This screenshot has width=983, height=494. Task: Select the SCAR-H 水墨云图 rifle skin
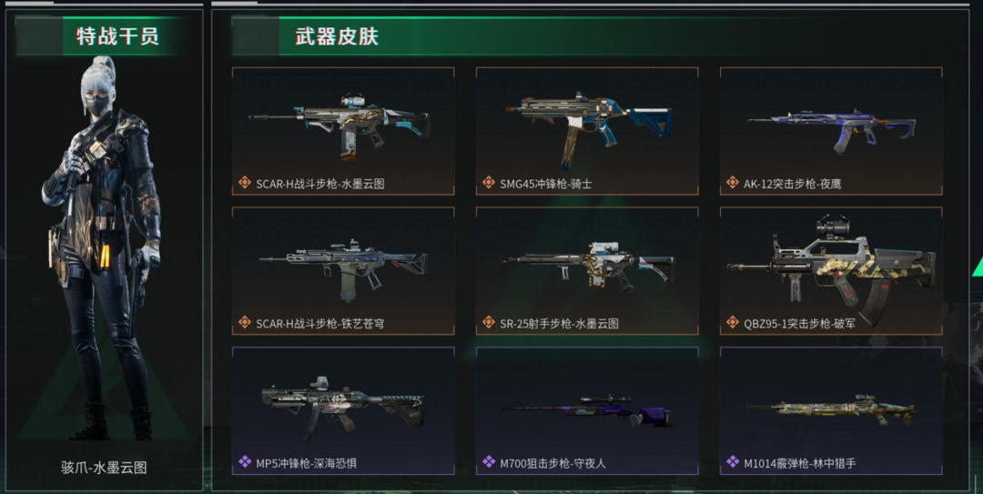coord(343,131)
